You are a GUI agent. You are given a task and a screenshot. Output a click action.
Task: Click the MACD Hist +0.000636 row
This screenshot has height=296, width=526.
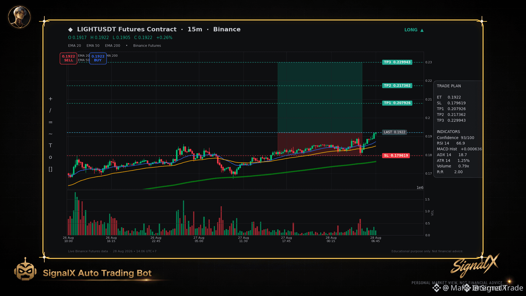[459, 149]
